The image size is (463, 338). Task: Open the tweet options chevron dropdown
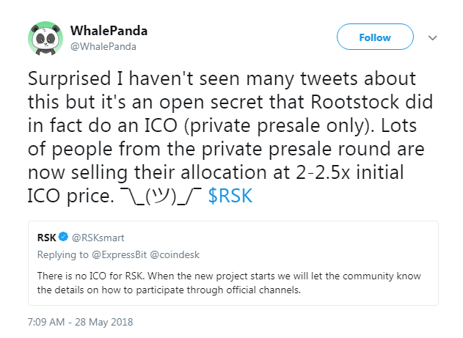click(433, 37)
